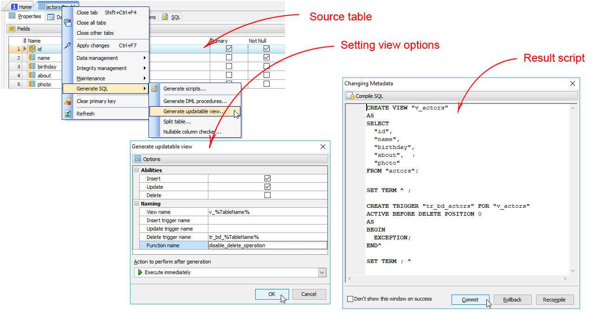
Task: Collapse the Naming section
Action: [137, 204]
